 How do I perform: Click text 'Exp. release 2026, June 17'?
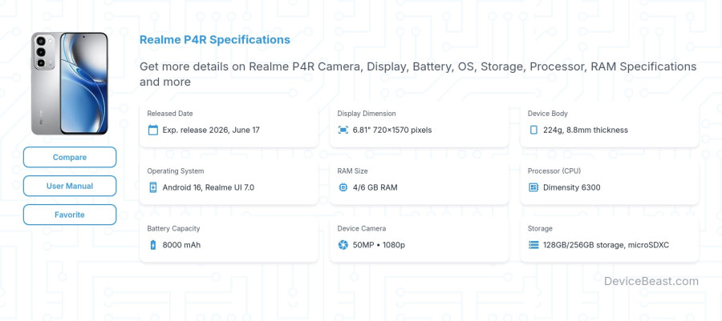point(211,130)
